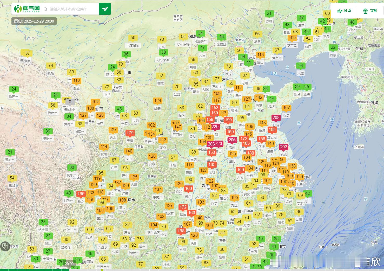Click the 张家界 city label

point(169,213)
